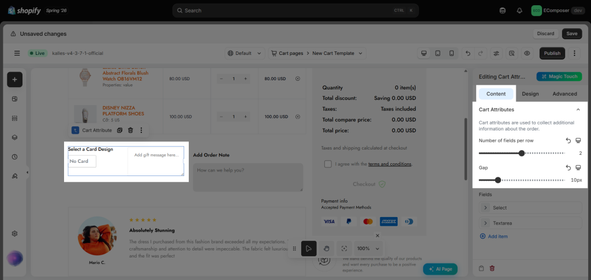Open the settings gear in left sidebar
This screenshot has height=280, width=591.
point(14,234)
